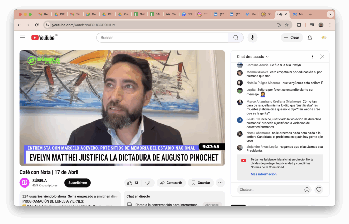Open the YouTube hamburger guide menu
This screenshot has width=349, height=224.
pos(22,38)
